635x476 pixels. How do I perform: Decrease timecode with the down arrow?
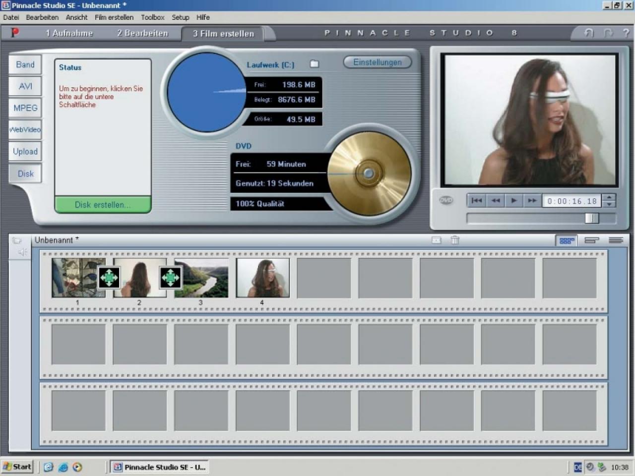pyautogui.click(x=610, y=204)
